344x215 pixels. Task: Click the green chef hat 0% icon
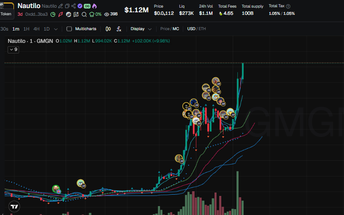click(x=92, y=14)
